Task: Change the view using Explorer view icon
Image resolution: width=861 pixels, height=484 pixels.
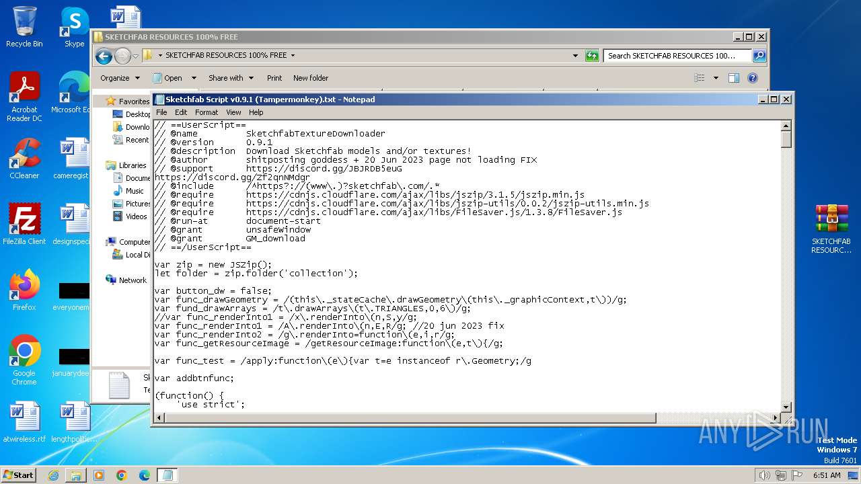Action: tap(700, 78)
